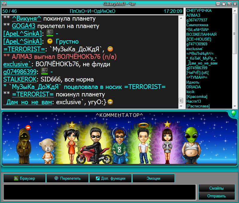The image size is (239, 203).
Task: Open the Браузер button
Action: [x=24, y=178]
